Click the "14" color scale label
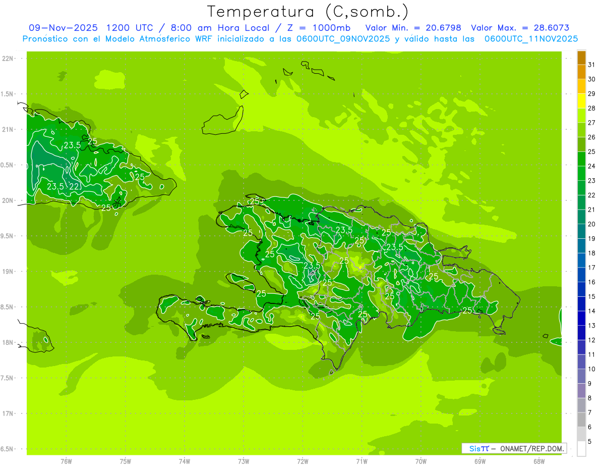 tap(591, 311)
